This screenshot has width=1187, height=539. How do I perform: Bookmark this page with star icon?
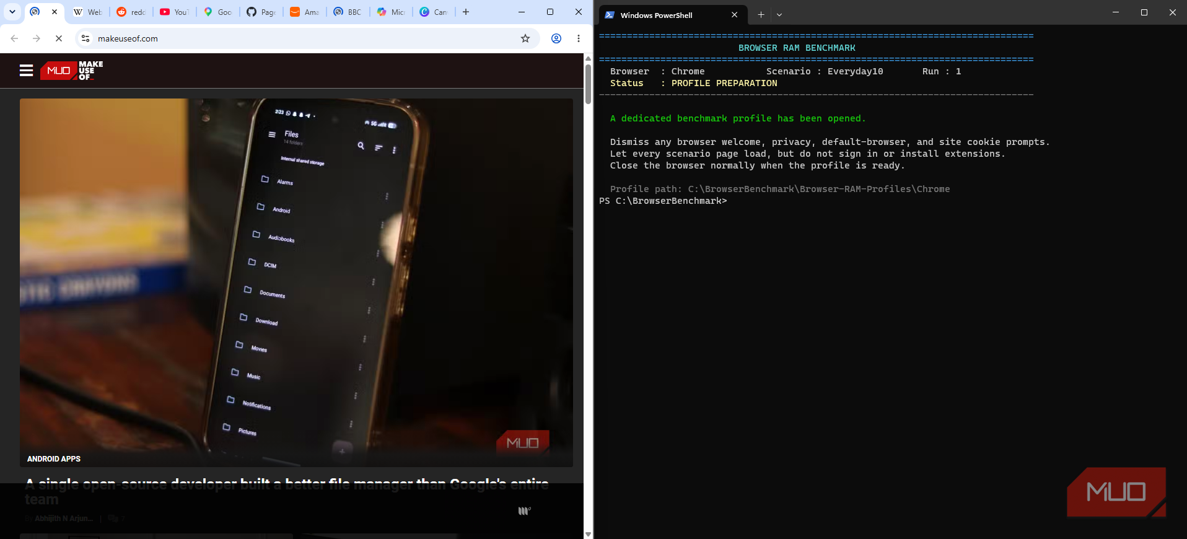[x=525, y=38]
